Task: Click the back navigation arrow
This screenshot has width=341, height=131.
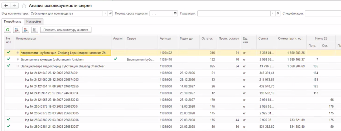Action: pos(6,6)
